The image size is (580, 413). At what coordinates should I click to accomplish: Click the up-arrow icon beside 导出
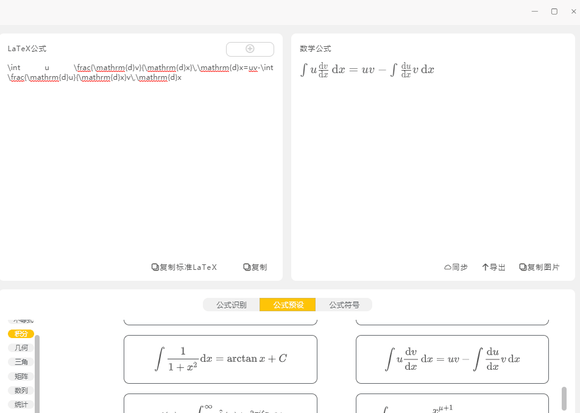pos(486,267)
